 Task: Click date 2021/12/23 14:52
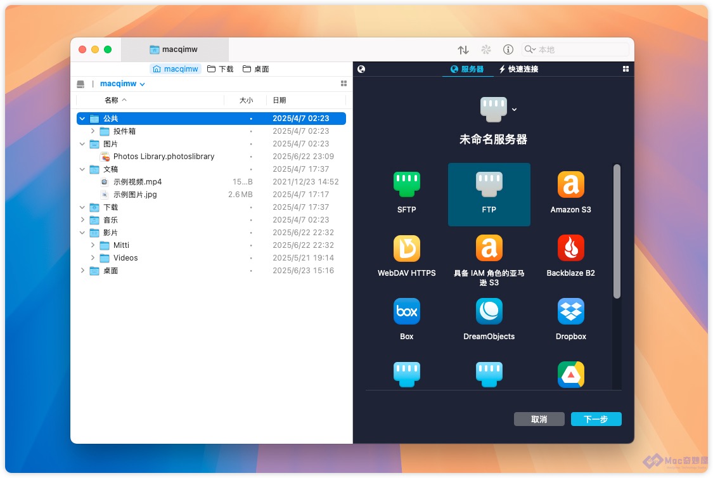tap(305, 182)
